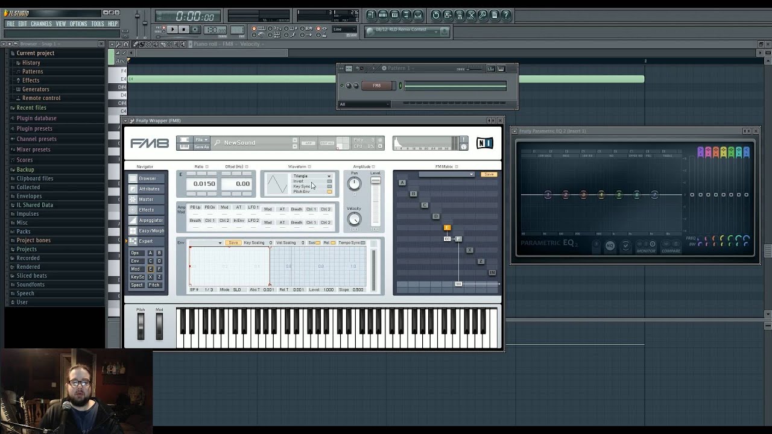This screenshot has width=772, height=434.
Task: Open the FILE menu in FL Studio
Action: click(x=11, y=24)
